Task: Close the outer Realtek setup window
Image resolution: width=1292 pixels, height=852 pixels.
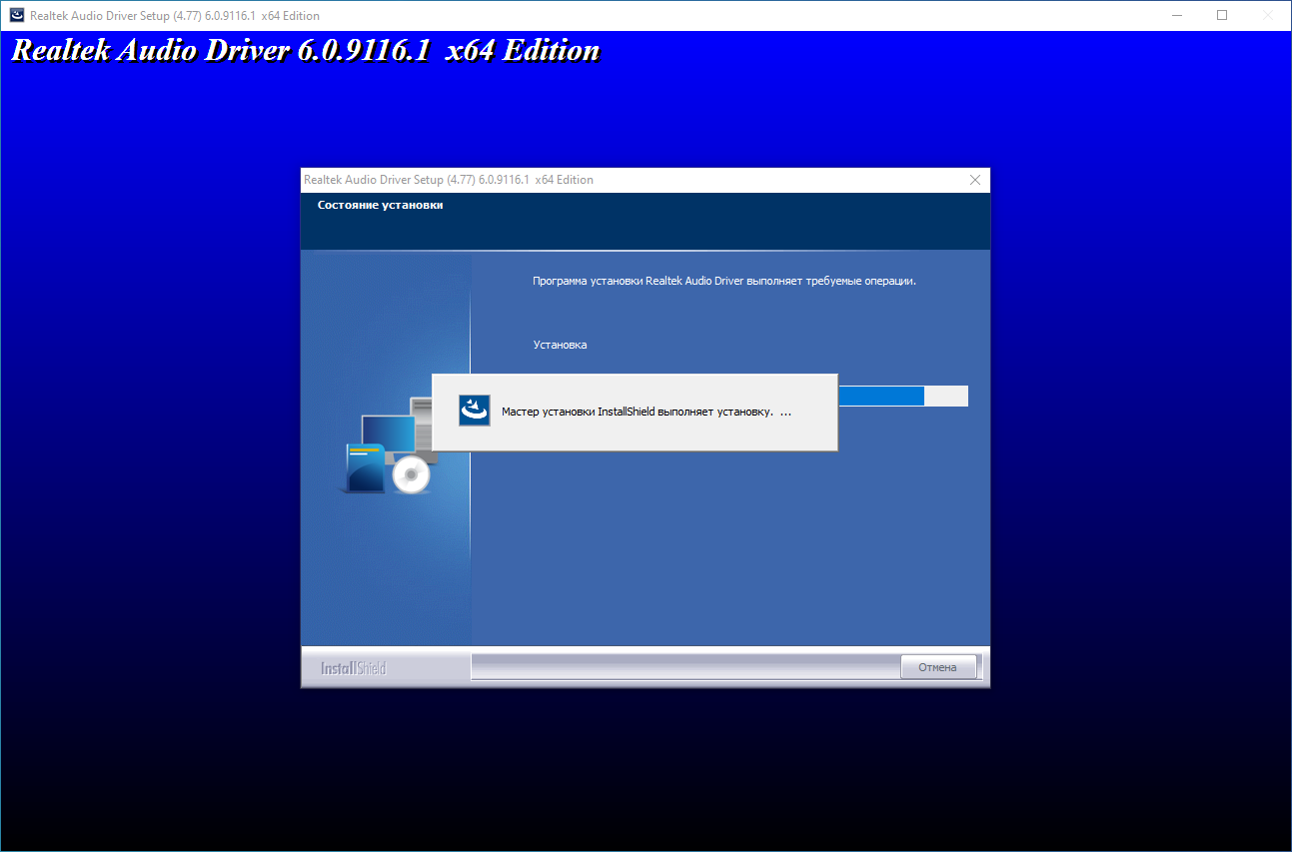Action: 1268,15
